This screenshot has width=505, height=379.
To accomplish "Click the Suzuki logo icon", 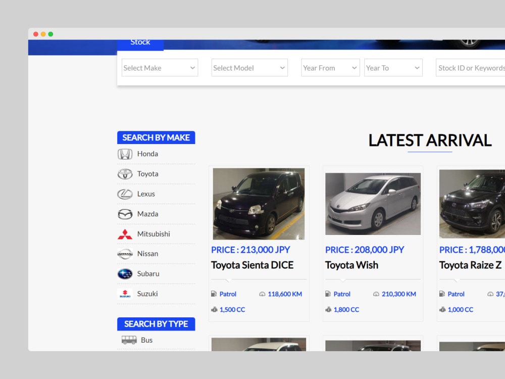I will 125,294.
